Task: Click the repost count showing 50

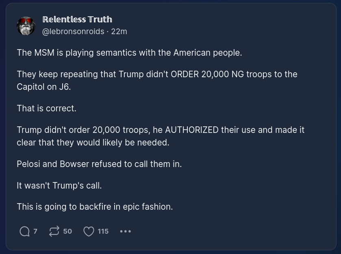Action: (x=67, y=231)
